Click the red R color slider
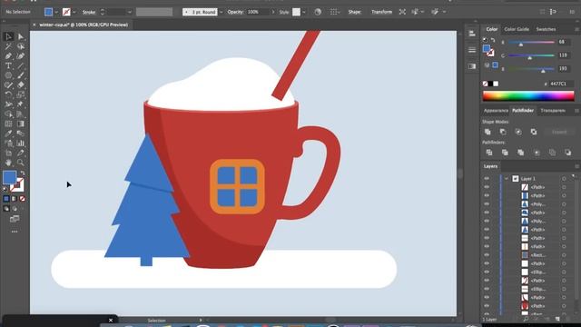Image resolution: width=581 pixels, height=327 pixels. point(531,43)
